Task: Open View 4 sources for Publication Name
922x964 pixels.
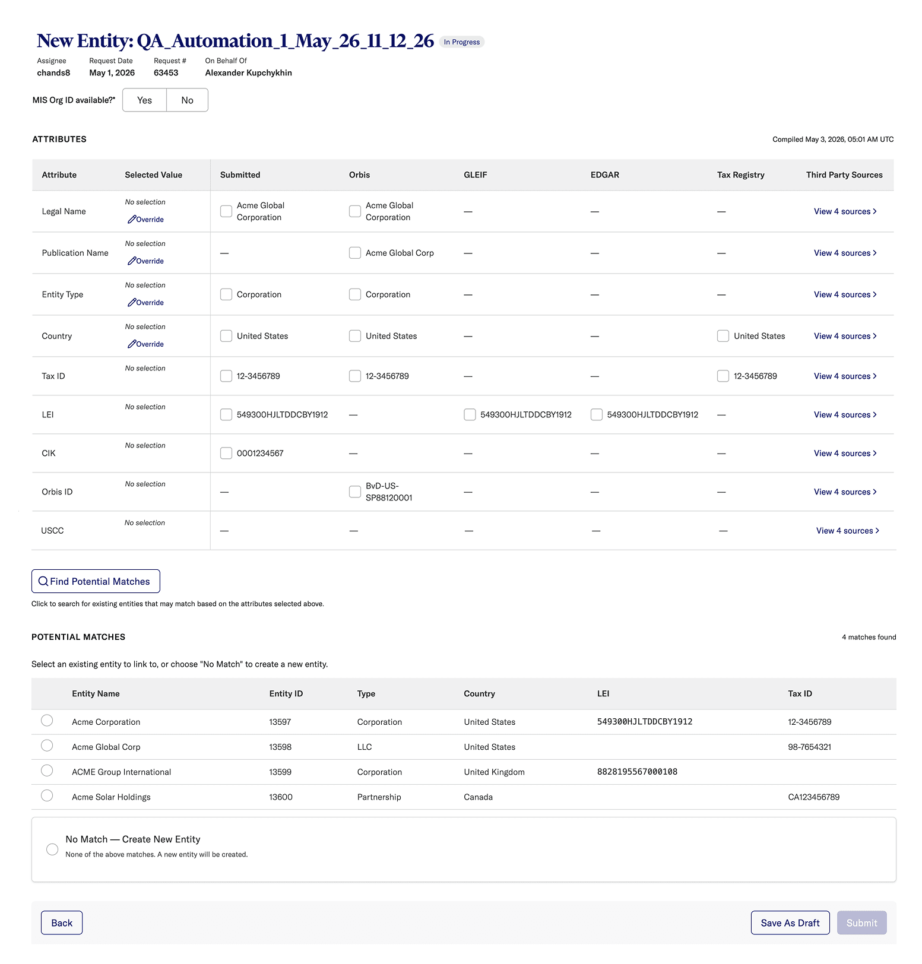Action: pyautogui.click(x=845, y=253)
